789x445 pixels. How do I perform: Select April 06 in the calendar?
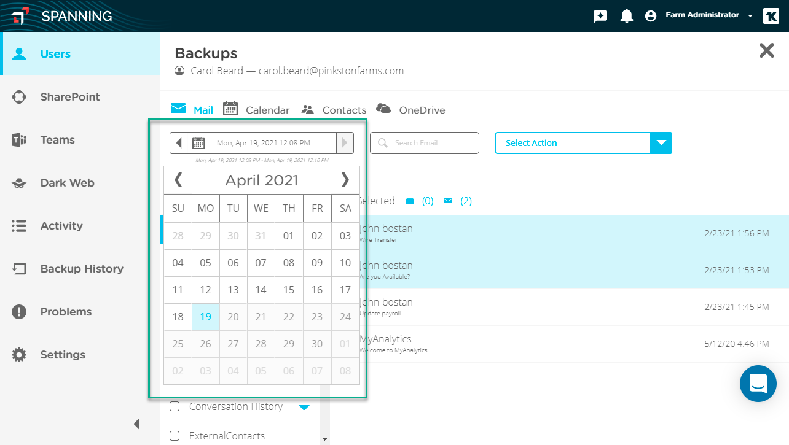(234, 263)
